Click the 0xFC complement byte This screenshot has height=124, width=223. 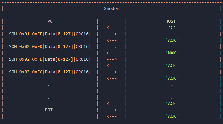(x=37, y=72)
